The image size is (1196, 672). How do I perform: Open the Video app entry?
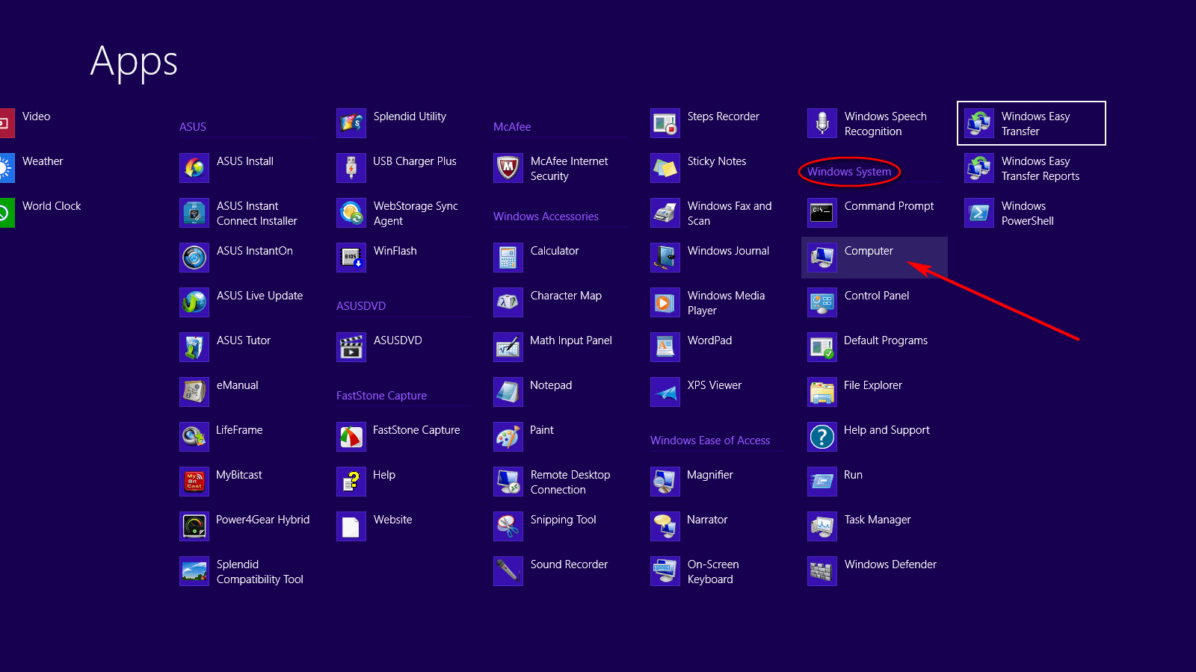[x=26, y=123]
